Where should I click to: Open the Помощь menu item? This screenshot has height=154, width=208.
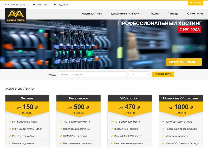click(173, 14)
